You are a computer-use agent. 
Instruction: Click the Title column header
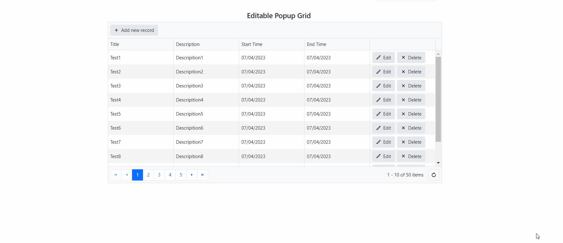click(x=141, y=44)
